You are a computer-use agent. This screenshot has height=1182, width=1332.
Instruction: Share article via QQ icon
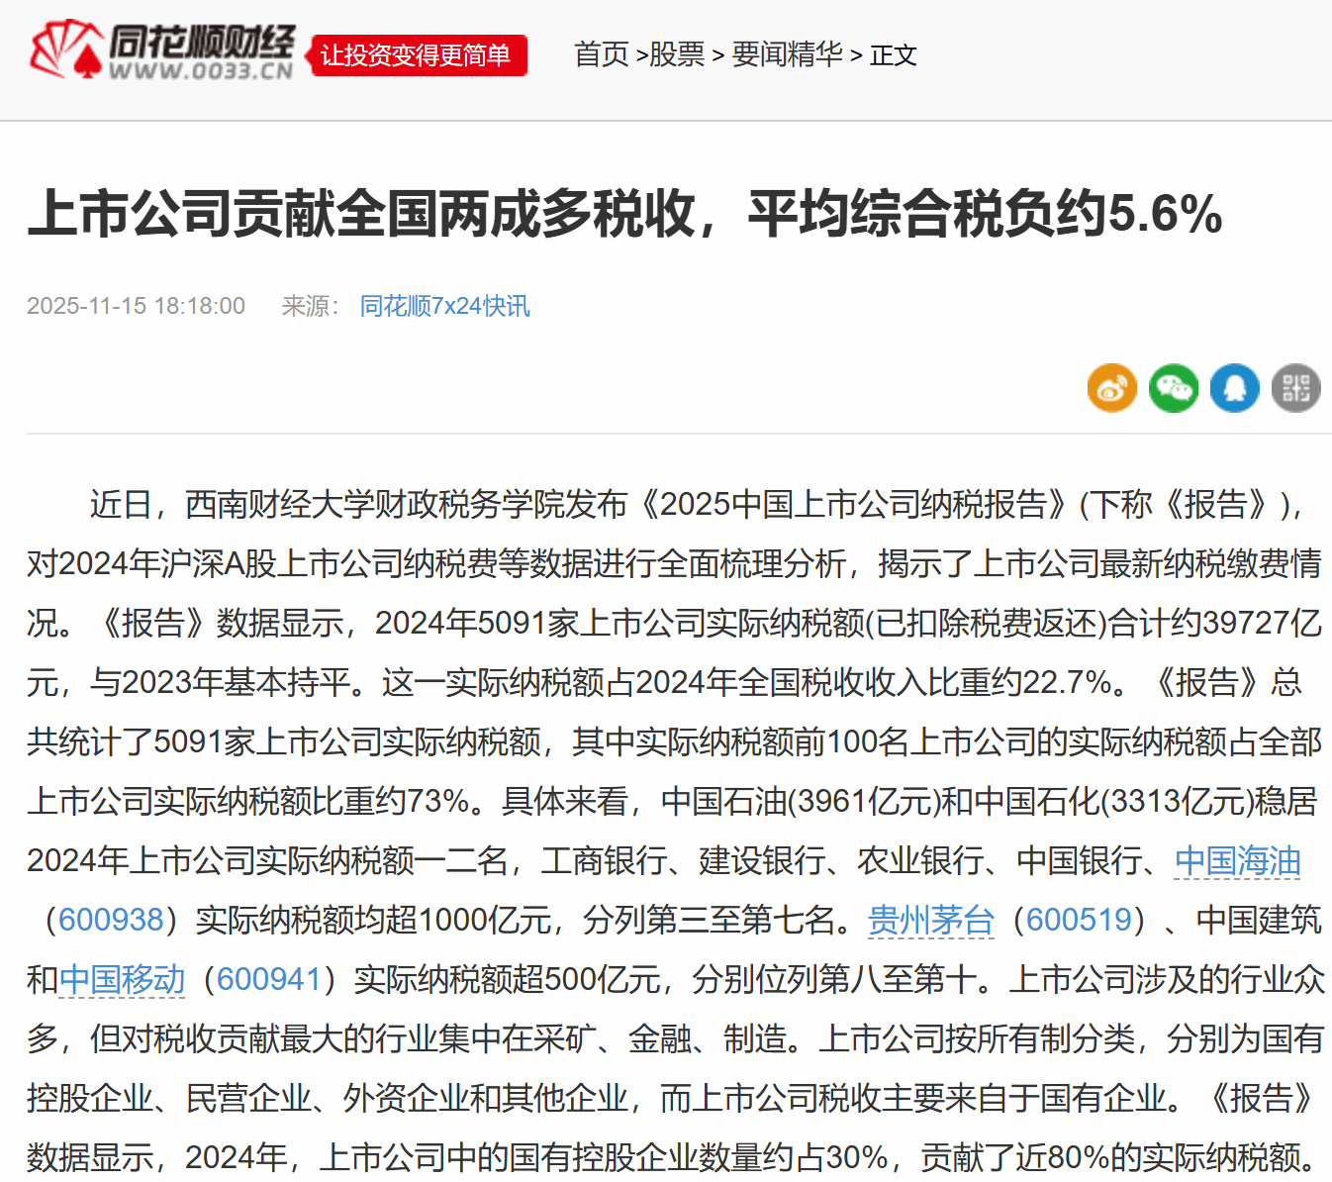[x=1234, y=388]
